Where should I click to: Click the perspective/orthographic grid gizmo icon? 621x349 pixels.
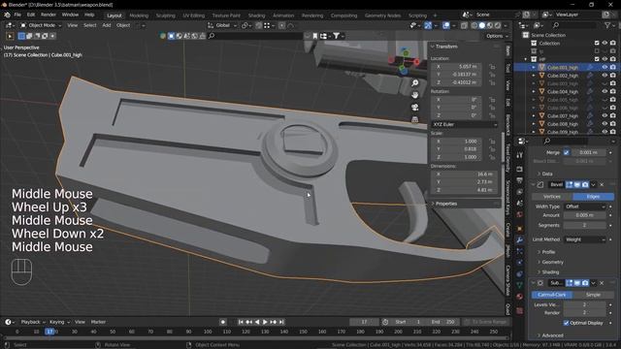coord(414,119)
